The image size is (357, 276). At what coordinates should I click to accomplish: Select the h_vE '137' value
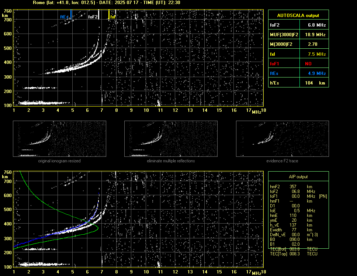click(293, 225)
